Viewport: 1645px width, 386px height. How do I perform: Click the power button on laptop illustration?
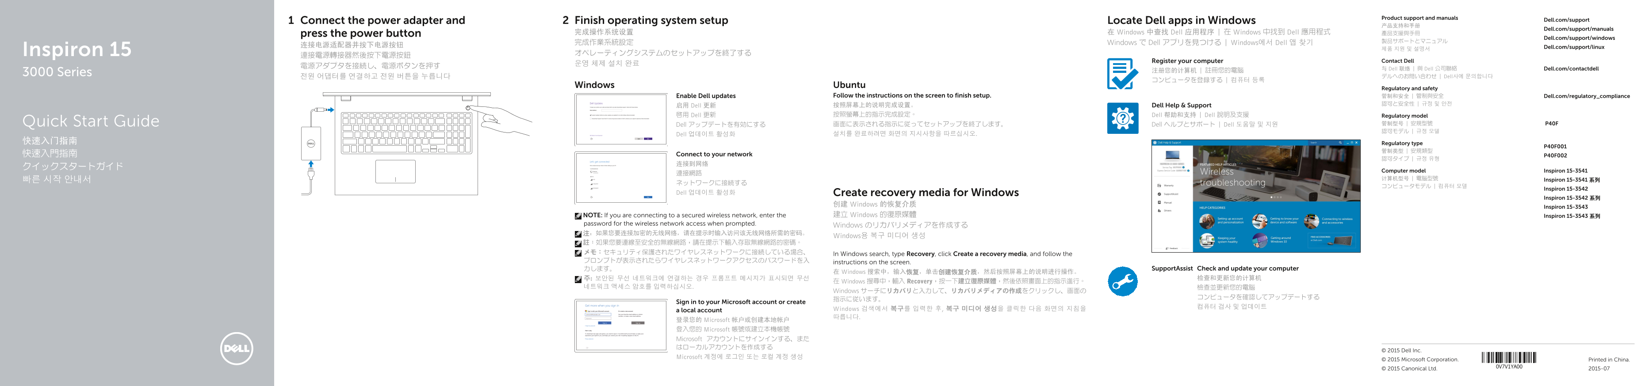(x=468, y=108)
